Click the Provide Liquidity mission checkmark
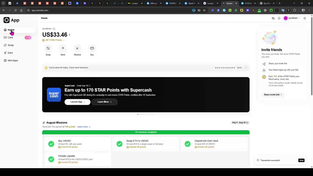313x176 pixels. click(51, 159)
